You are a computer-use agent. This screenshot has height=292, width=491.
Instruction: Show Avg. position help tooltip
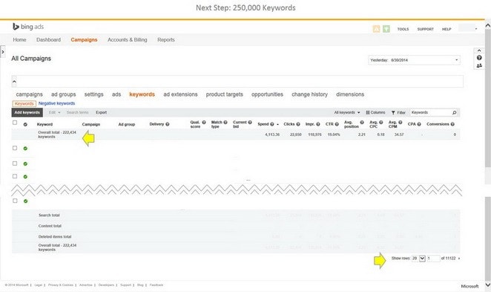362,123
